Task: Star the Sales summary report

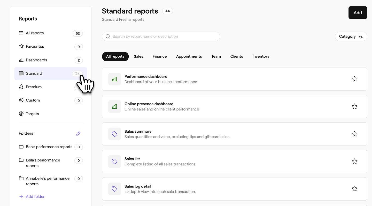Action: [354, 134]
